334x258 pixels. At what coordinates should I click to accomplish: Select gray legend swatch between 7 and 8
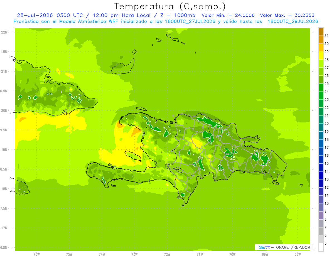tap(321, 223)
